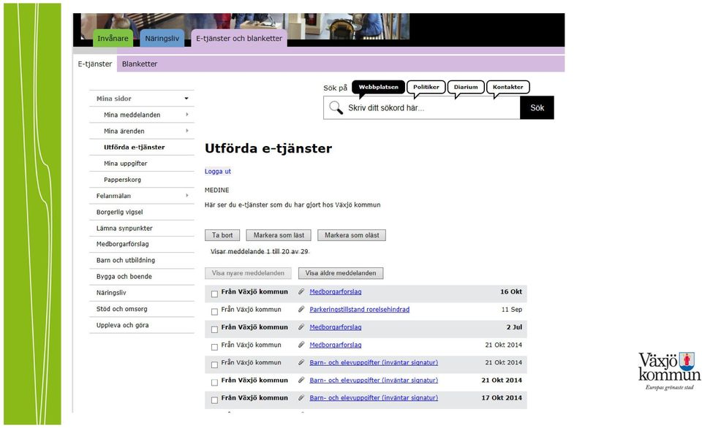Screen dimensions: 702x428
Task: Open Uppleva och göra in sidebar
Action: click(x=123, y=325)
